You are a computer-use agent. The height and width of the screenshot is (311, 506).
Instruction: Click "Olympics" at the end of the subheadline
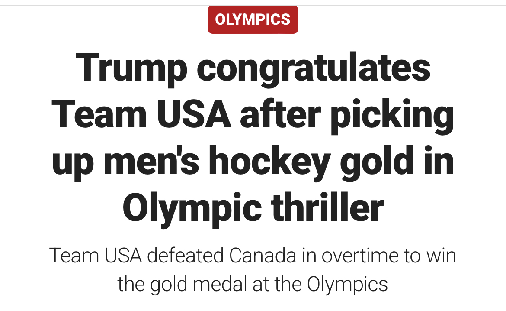[x=347, y=284]
